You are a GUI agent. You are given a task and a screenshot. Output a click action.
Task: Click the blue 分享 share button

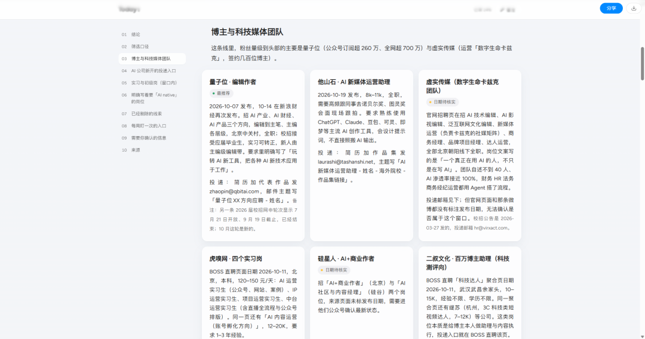point(612,8)
